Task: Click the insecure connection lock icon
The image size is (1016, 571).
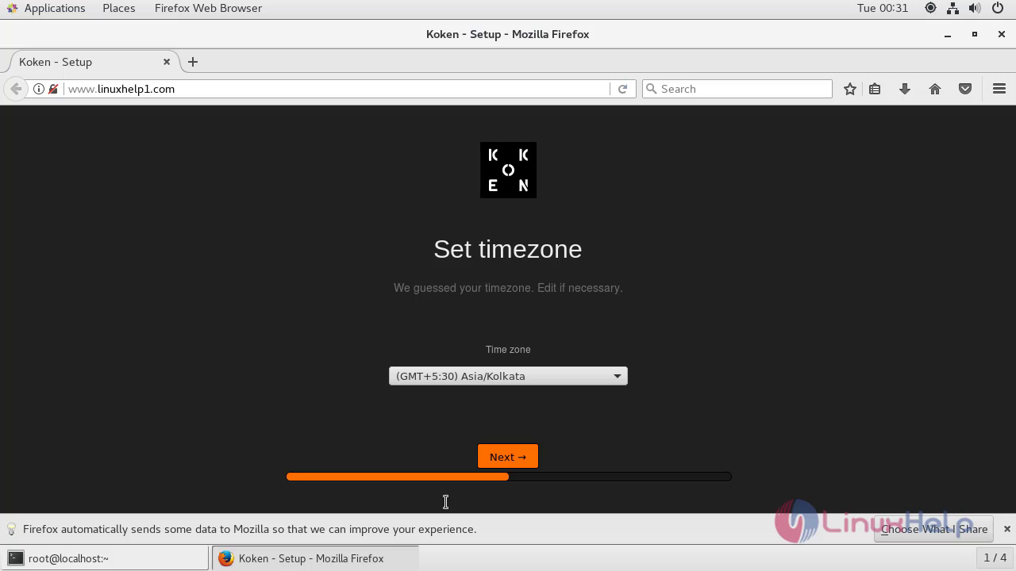Action: pos(53,89)
